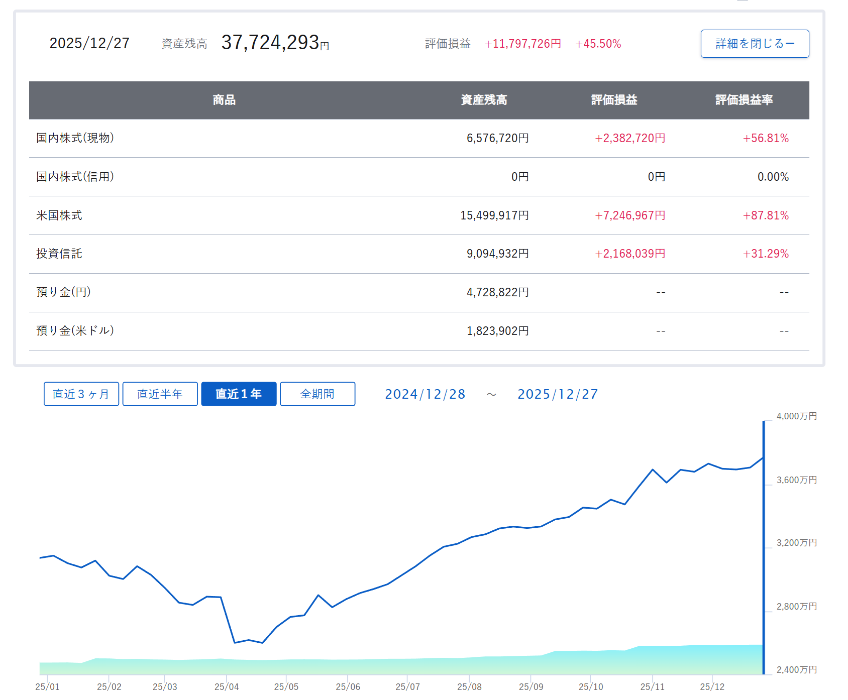The height and width of the screenshot is (700, 848).
Task: Collapse details with 詳細を閉じる button
Action: click(755, 44)
